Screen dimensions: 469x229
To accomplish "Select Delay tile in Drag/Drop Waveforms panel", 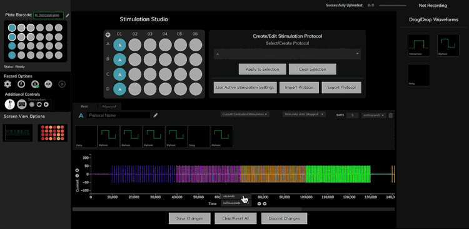I will (419, 75).
